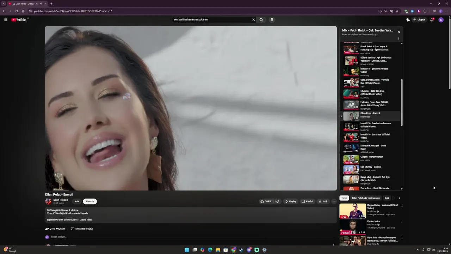Play Gülşen - Bangır Bangır

point(371,159)
